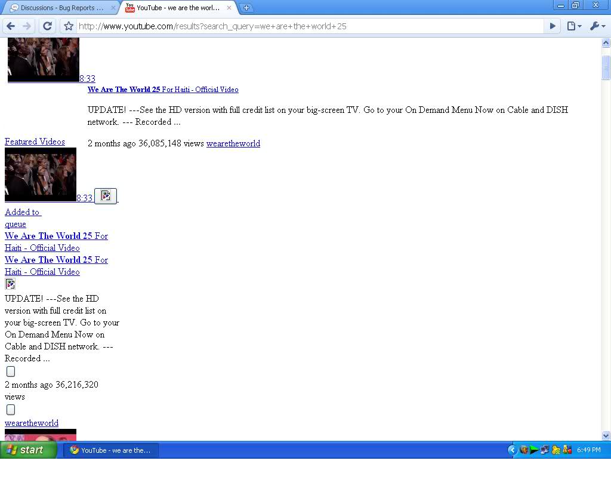The image size is (611, 491).
Task: Grab the vertical scrollbar thumb
Action: point(606,67)
